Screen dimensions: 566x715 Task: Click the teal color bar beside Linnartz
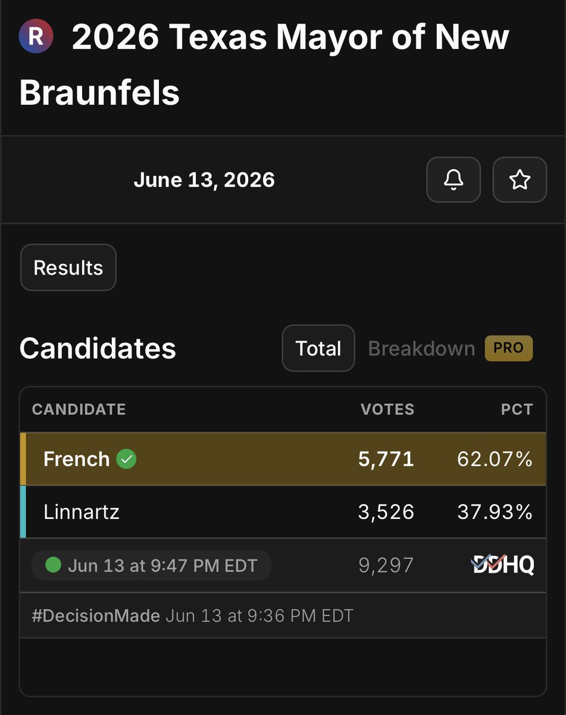(23, 512)
